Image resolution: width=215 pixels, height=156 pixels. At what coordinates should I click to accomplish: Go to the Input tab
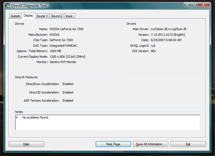tap(69, 16)
